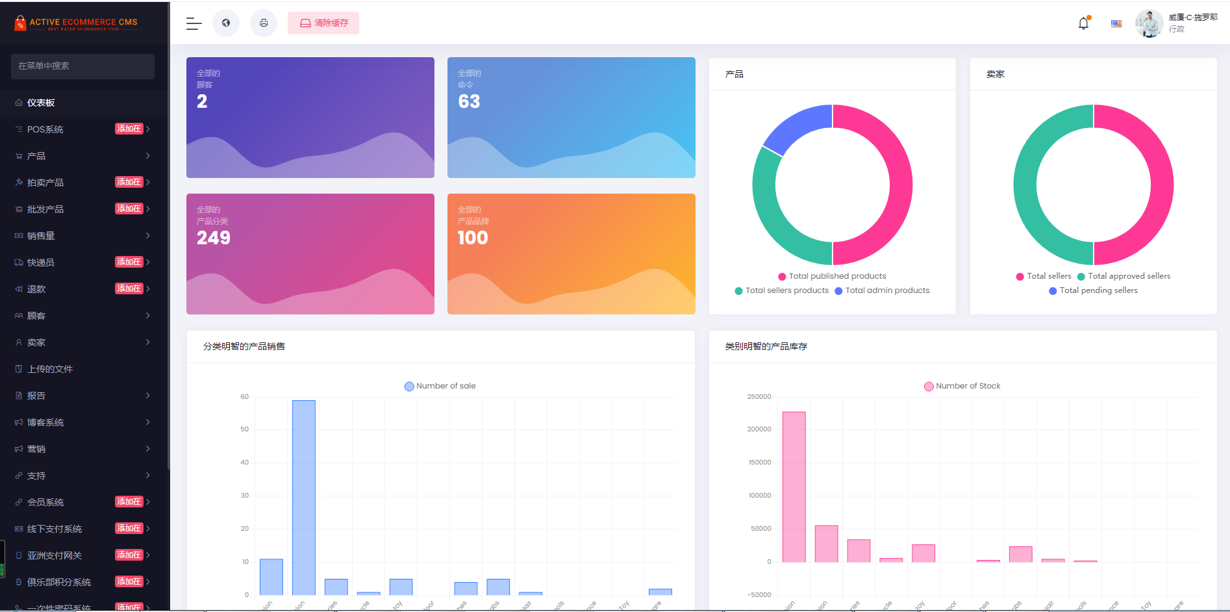Click the 在菜单中搜索 search field

click(82, 66)
